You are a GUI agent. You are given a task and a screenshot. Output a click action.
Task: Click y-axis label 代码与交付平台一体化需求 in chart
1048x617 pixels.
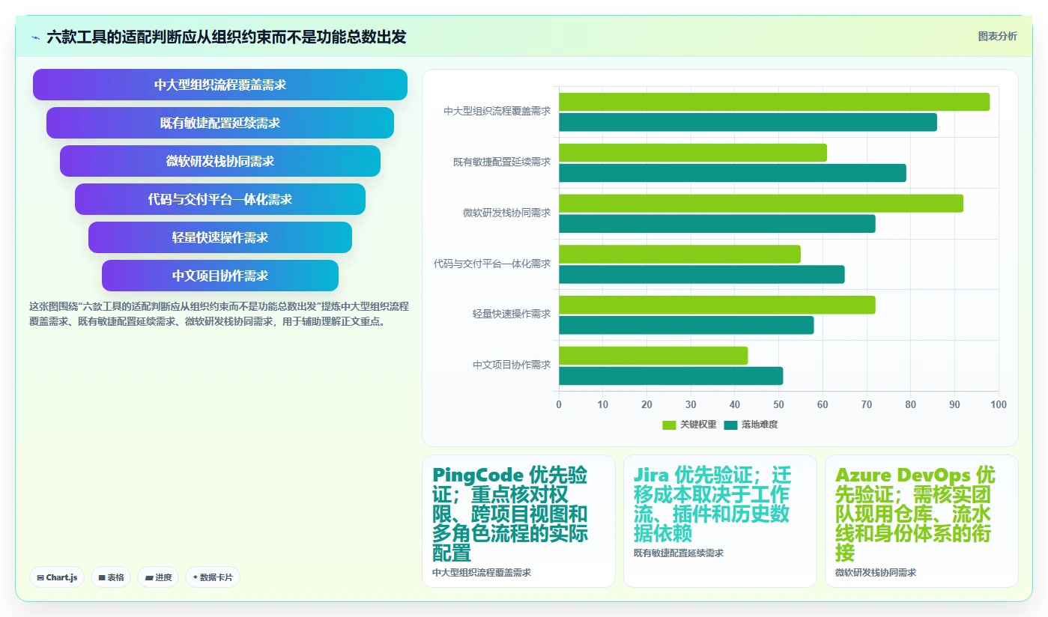tap(491, 264)
